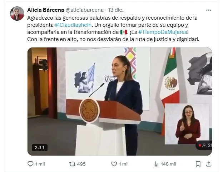Click the retweet arrows icon

coord(72,164)
